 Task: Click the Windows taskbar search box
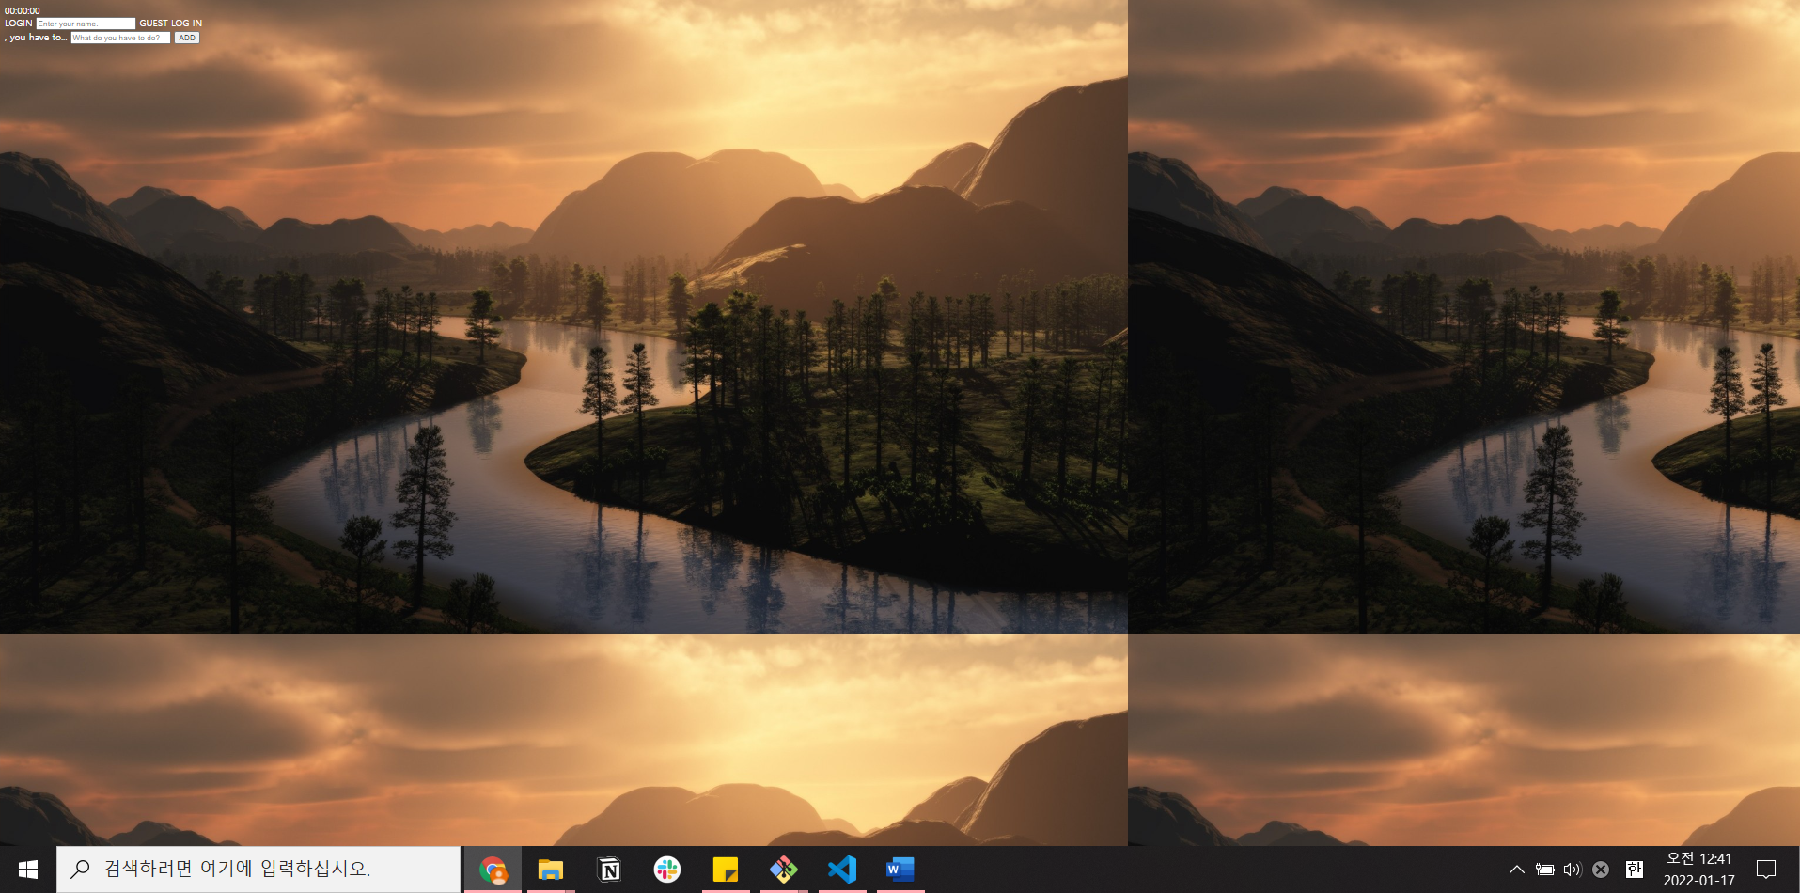[x=258, y=869]
